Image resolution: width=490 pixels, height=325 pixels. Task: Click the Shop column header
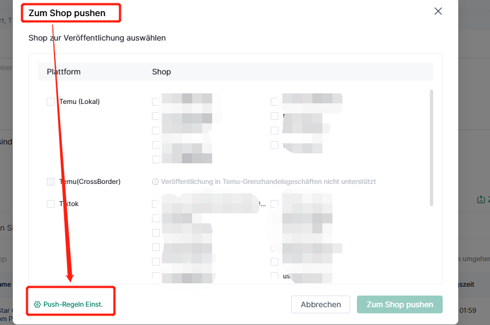tap(161, 72)
